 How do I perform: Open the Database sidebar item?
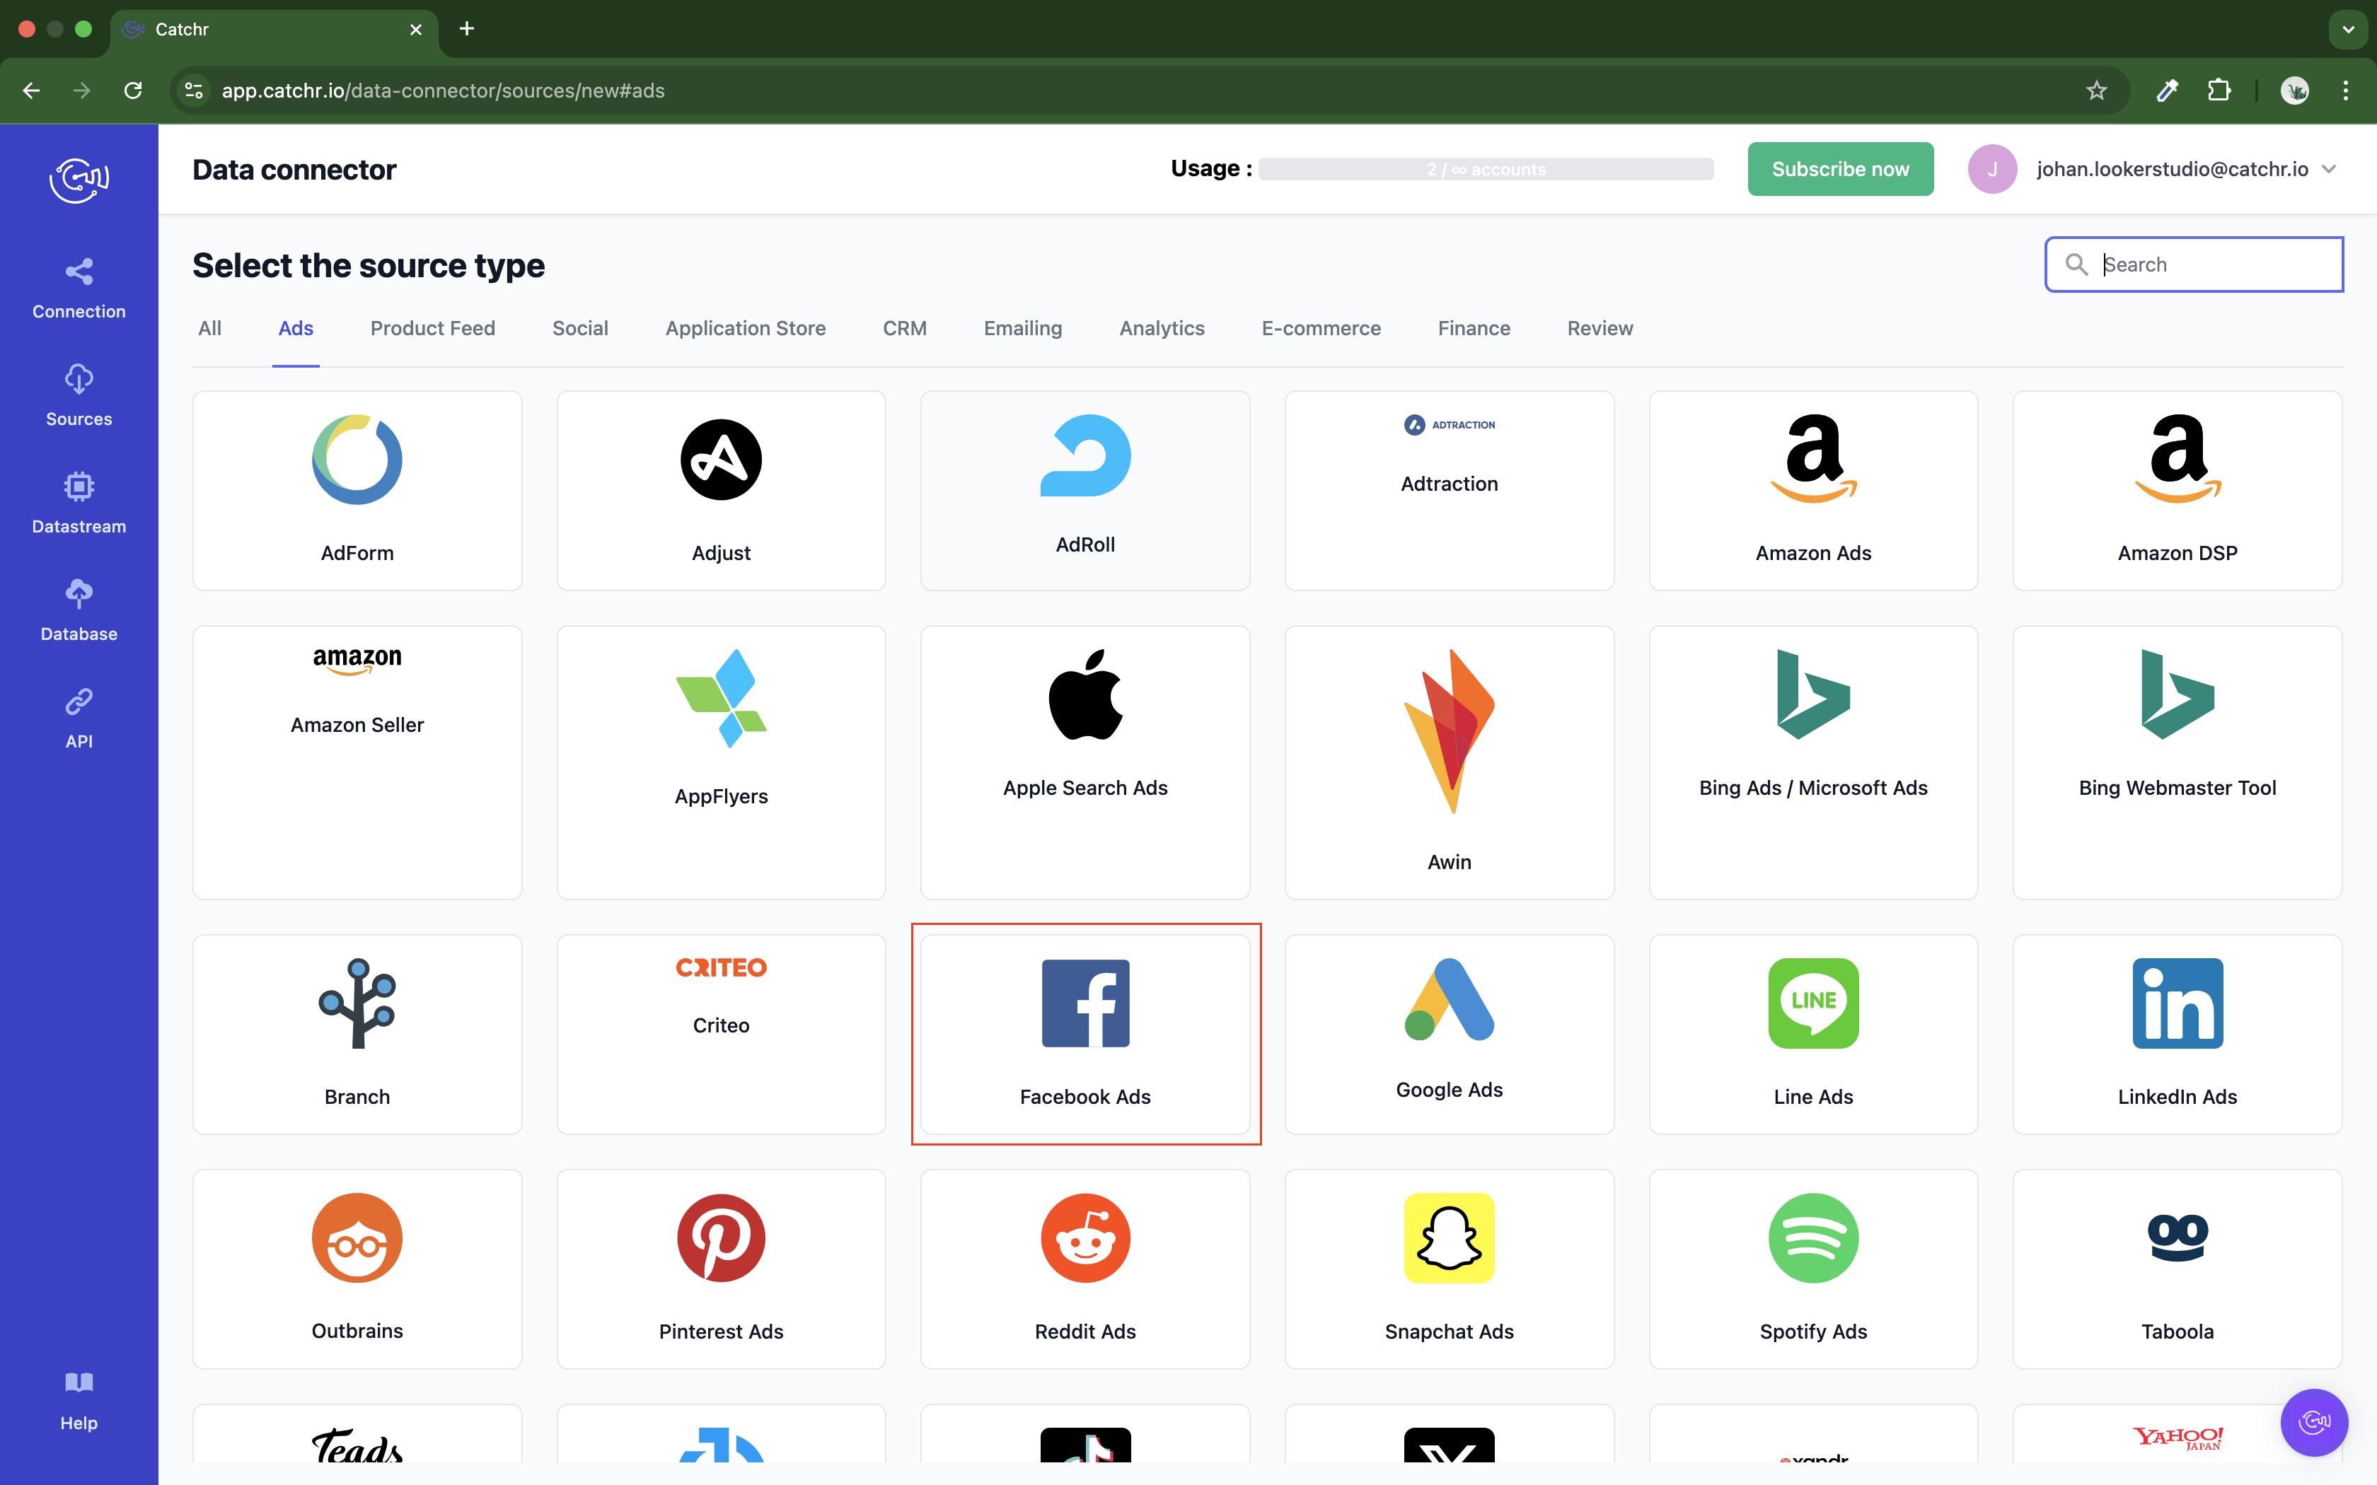pos(79,611)
